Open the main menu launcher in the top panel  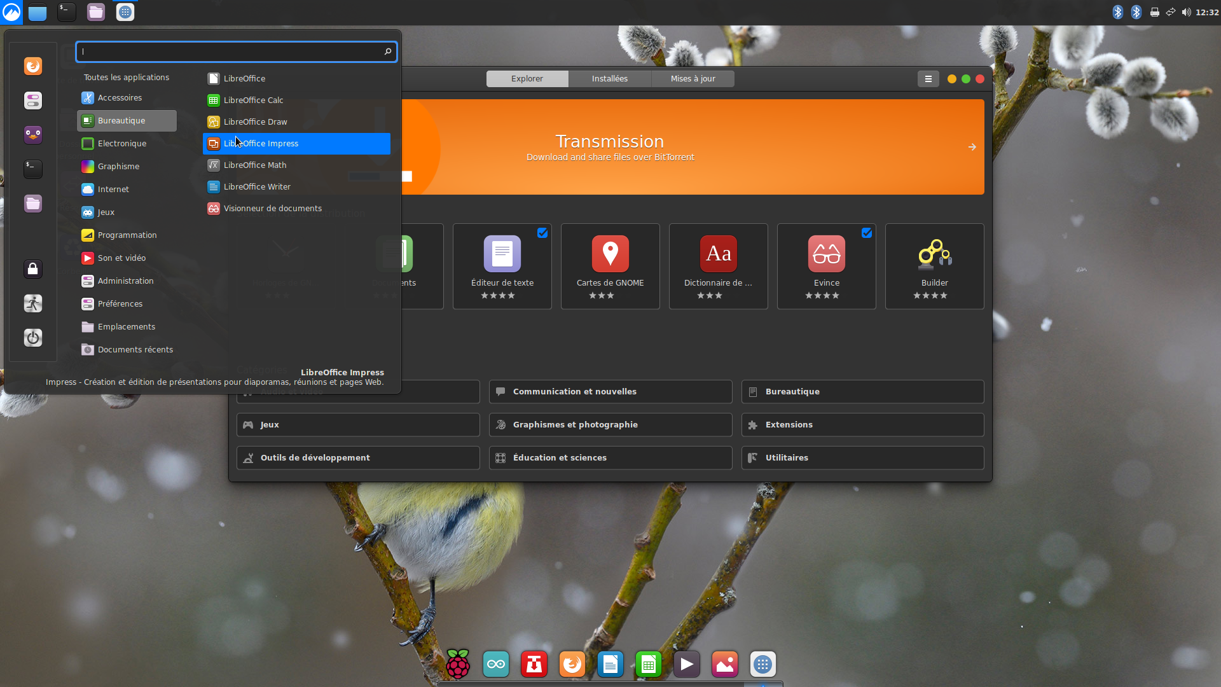tap(11, 12)
